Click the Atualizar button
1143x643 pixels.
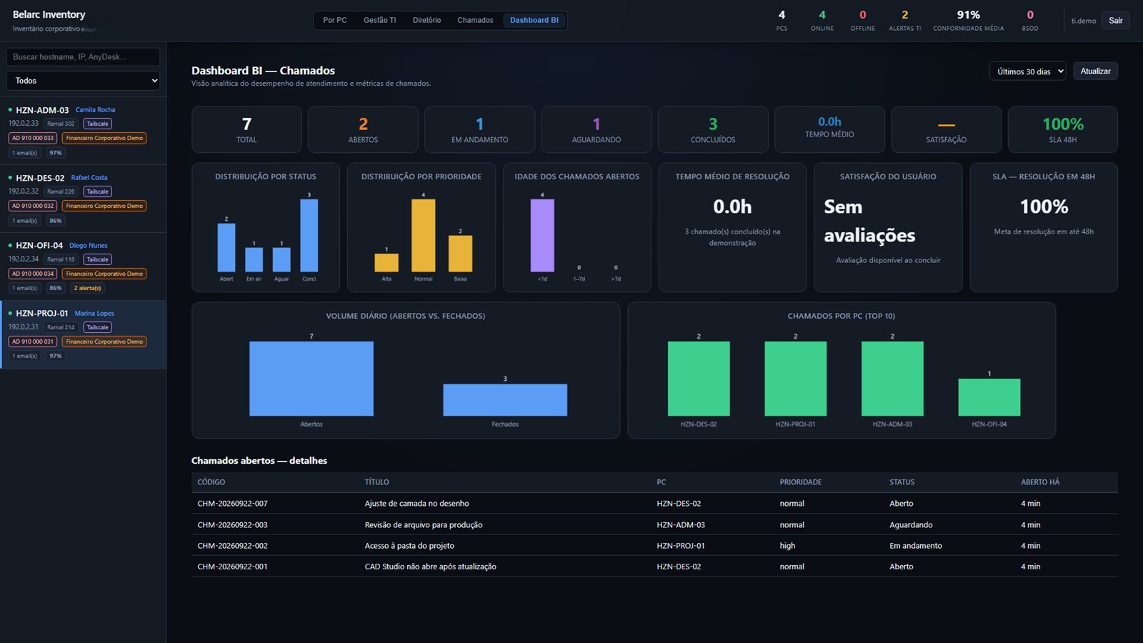tap(1095, 71)
